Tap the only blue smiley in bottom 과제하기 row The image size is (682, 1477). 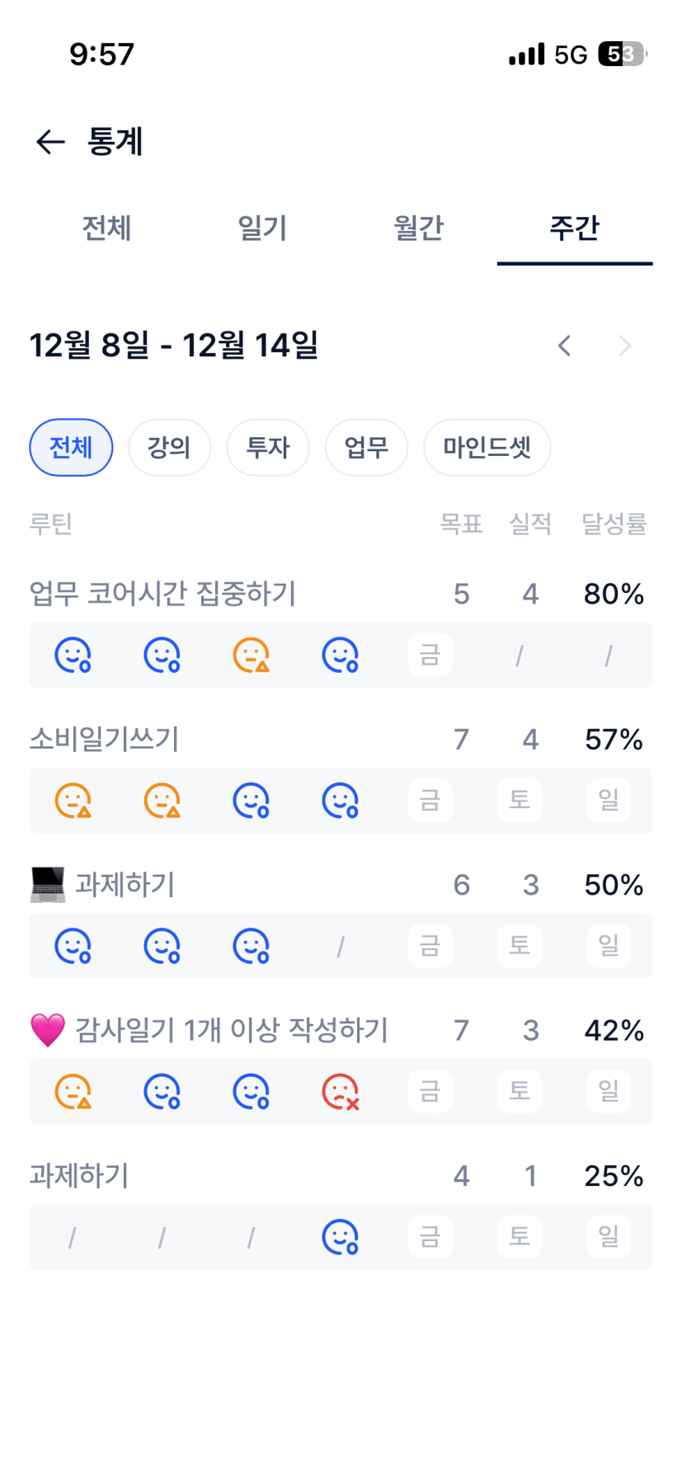[x=340, y=1237]
